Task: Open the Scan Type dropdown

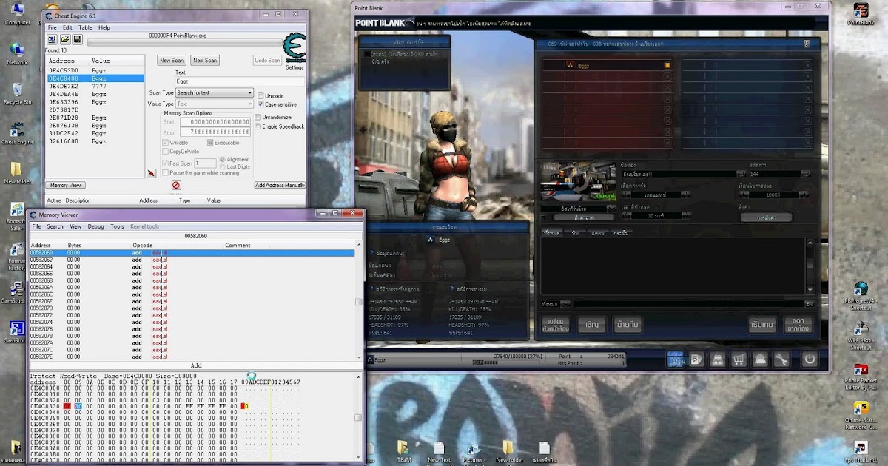Action: pyautogui.click(x=215, y=92)
